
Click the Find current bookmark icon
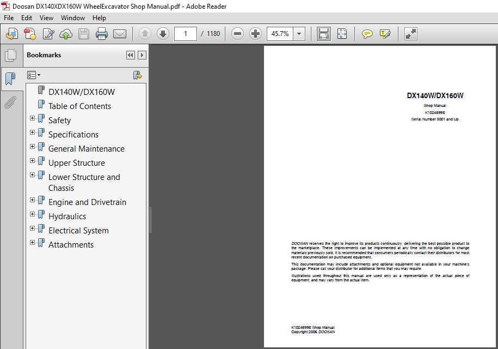(x=138, y=75)
